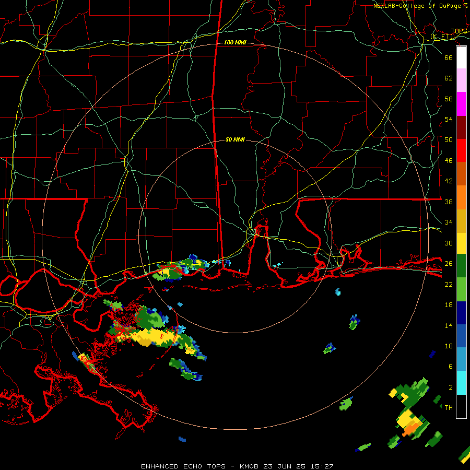Click legend value '10'

point(449,346)
